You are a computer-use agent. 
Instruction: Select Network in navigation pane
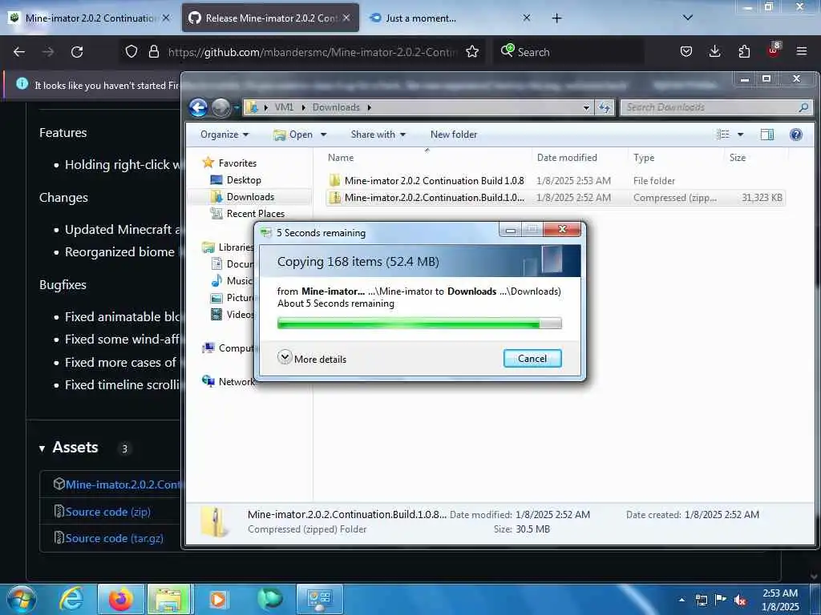click(x=229, y=382)
